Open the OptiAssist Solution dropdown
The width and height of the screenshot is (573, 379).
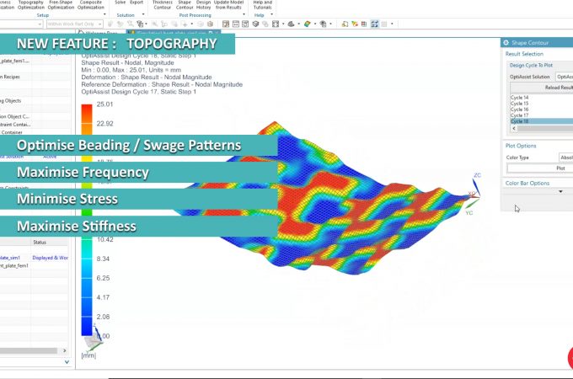[x=565, y=77]
